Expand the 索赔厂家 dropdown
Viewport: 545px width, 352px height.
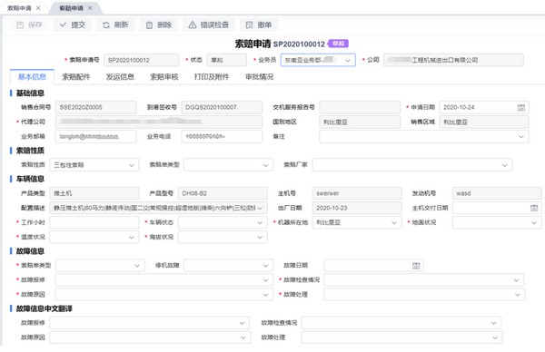(412, 165)
